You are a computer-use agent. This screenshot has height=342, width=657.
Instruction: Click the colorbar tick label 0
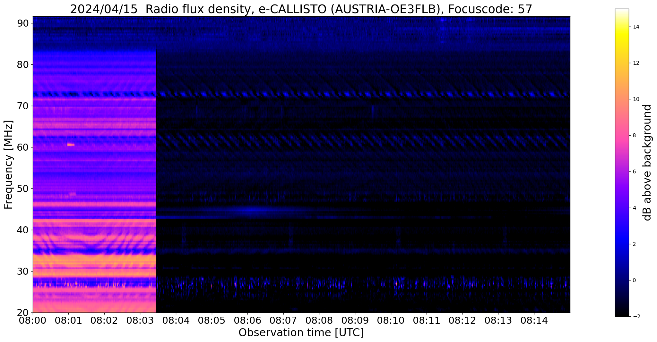pos(634,280)
